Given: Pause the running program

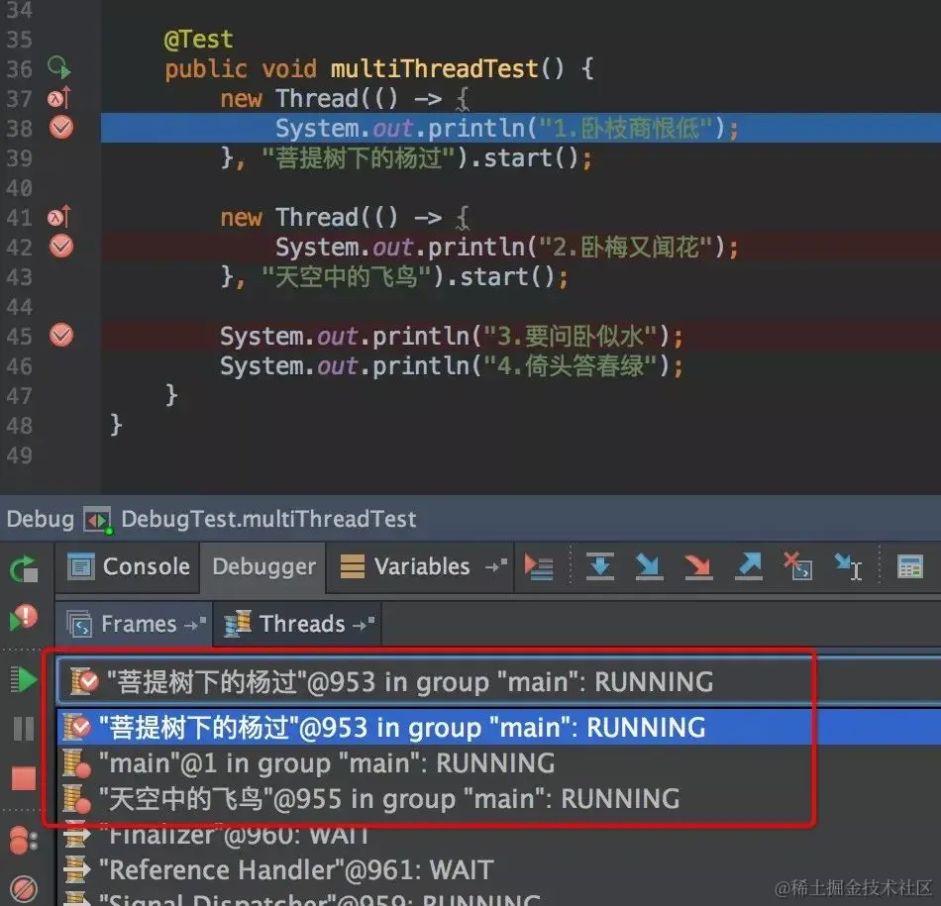Looking at the screenshot, I should click(24, 729).
